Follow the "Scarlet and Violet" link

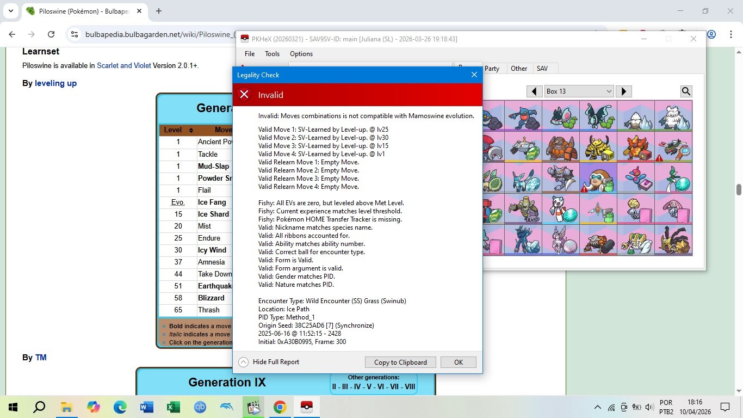[x=123, y=66]
